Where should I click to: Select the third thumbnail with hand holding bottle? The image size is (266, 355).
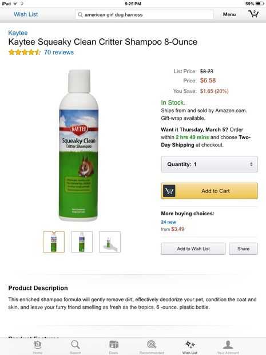110,242
